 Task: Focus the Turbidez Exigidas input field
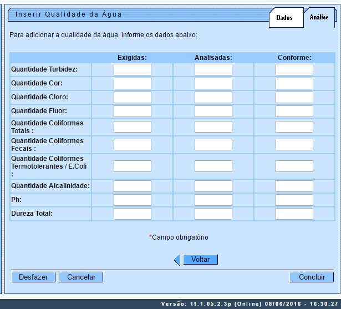click(132, 70)
